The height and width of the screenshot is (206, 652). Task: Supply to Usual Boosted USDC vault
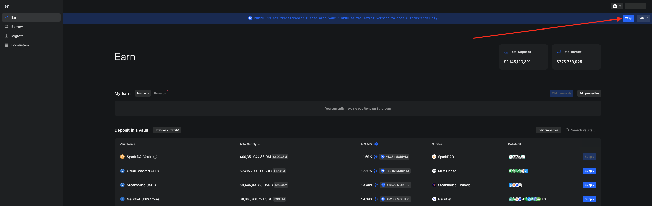[589, 171]
